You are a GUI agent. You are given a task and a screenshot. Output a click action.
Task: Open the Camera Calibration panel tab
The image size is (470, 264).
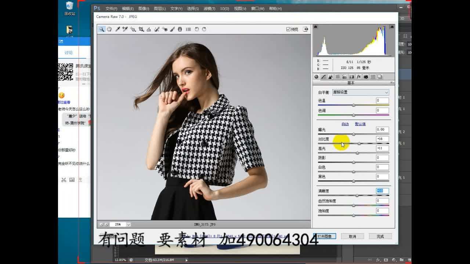366,77
